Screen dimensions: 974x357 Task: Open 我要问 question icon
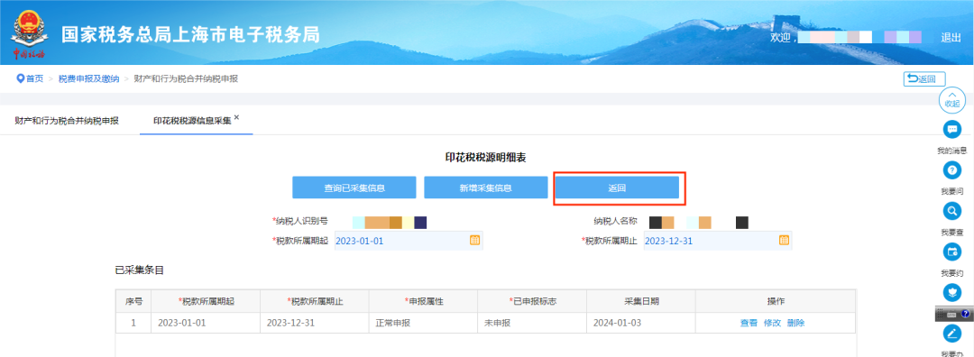pyautogui.click(x=951, y=170)
